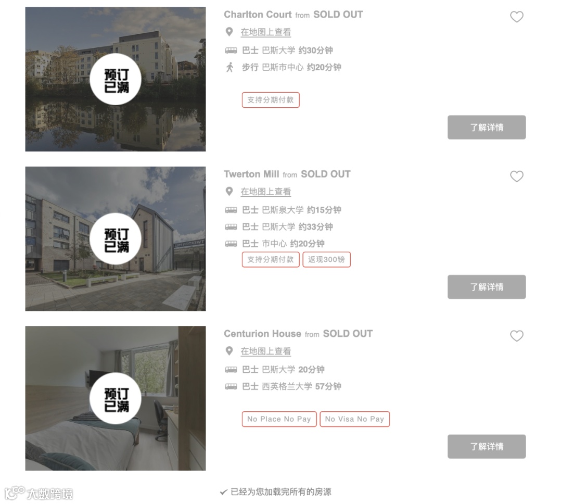Click Twerton Mill map pin icon
This screenshot has height=504, width=562.
tap(229, 192)
